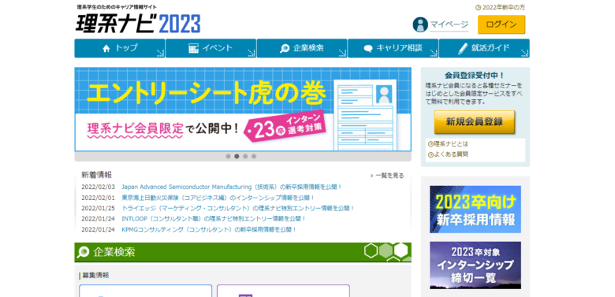The height and width of the screenshot is (297, 615).
Task: Select the 企業検索 navigation tab
Action: click(302, 48)
